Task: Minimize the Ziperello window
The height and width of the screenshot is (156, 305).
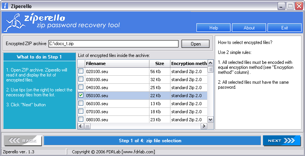Action: [281, 6]
